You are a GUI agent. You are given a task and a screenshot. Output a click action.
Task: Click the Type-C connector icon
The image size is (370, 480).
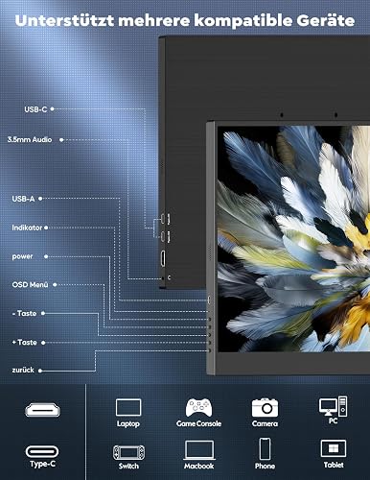click(x=42, y=451)
